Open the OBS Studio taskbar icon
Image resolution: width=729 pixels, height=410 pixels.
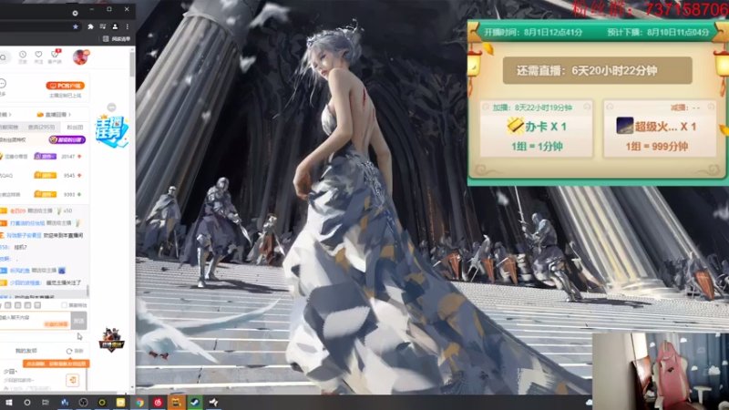(x=83, y=403)
